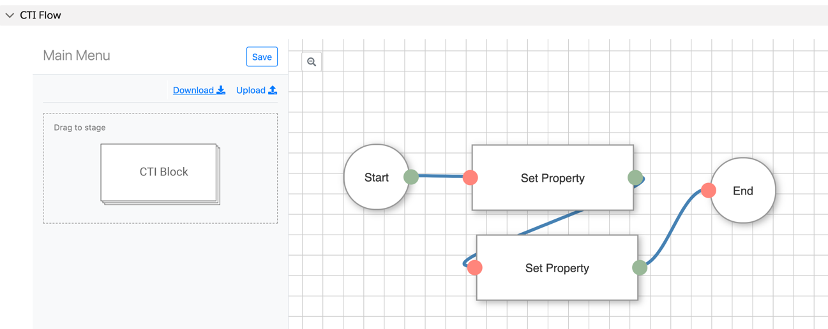
Task: Click the download arrow icon
Action: click(221, 90)
